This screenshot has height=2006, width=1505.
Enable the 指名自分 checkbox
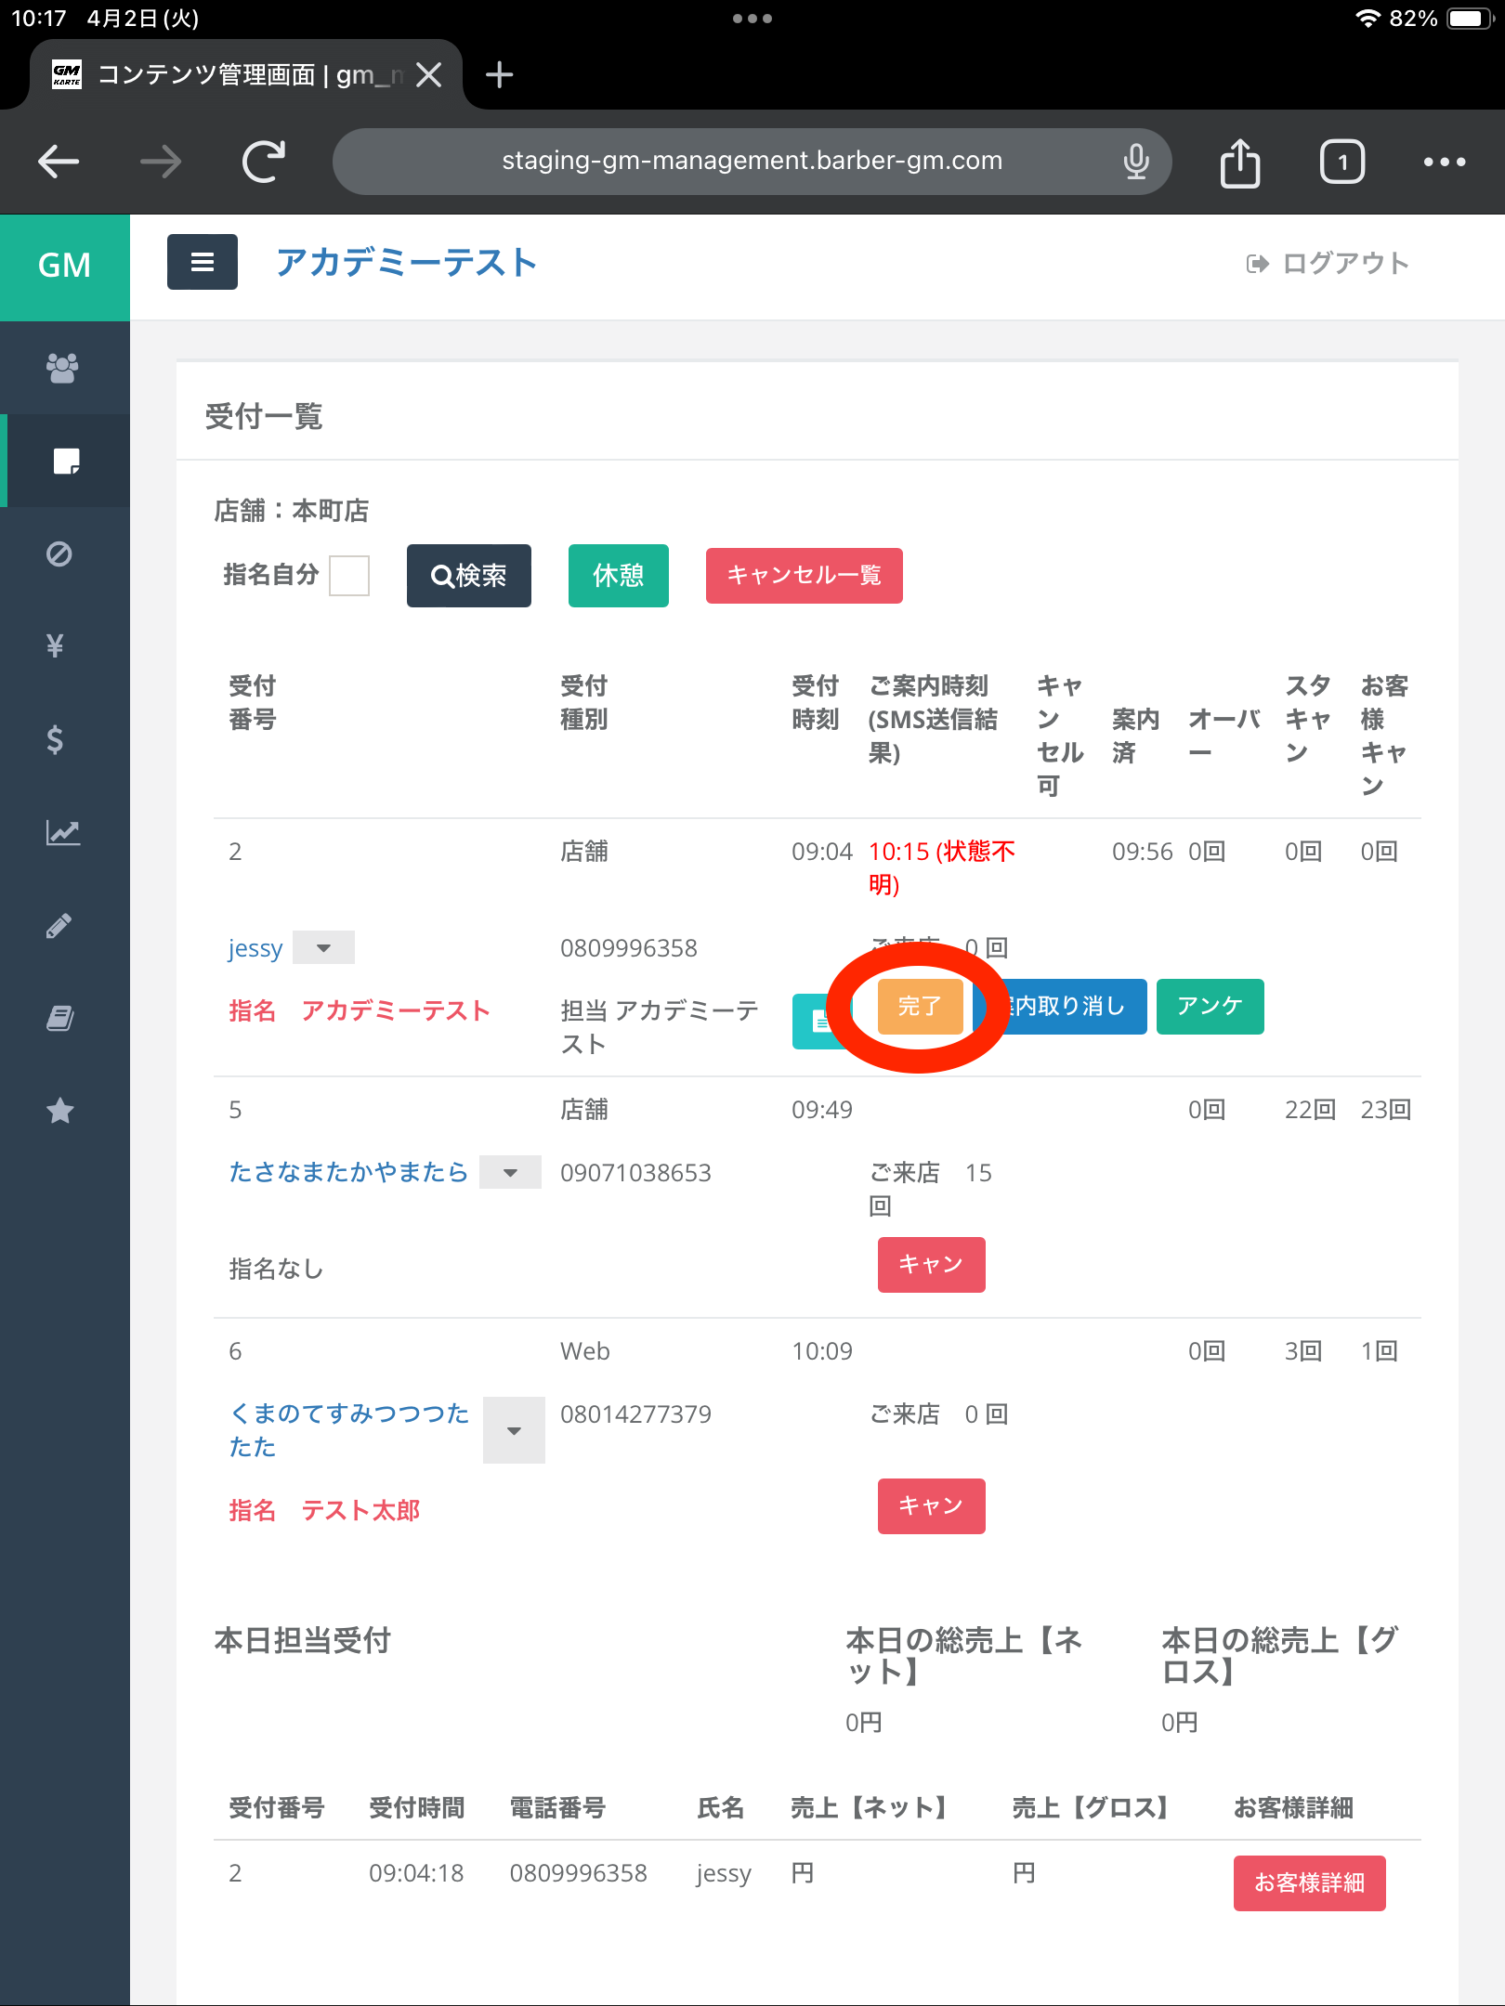tap(349, 576)
